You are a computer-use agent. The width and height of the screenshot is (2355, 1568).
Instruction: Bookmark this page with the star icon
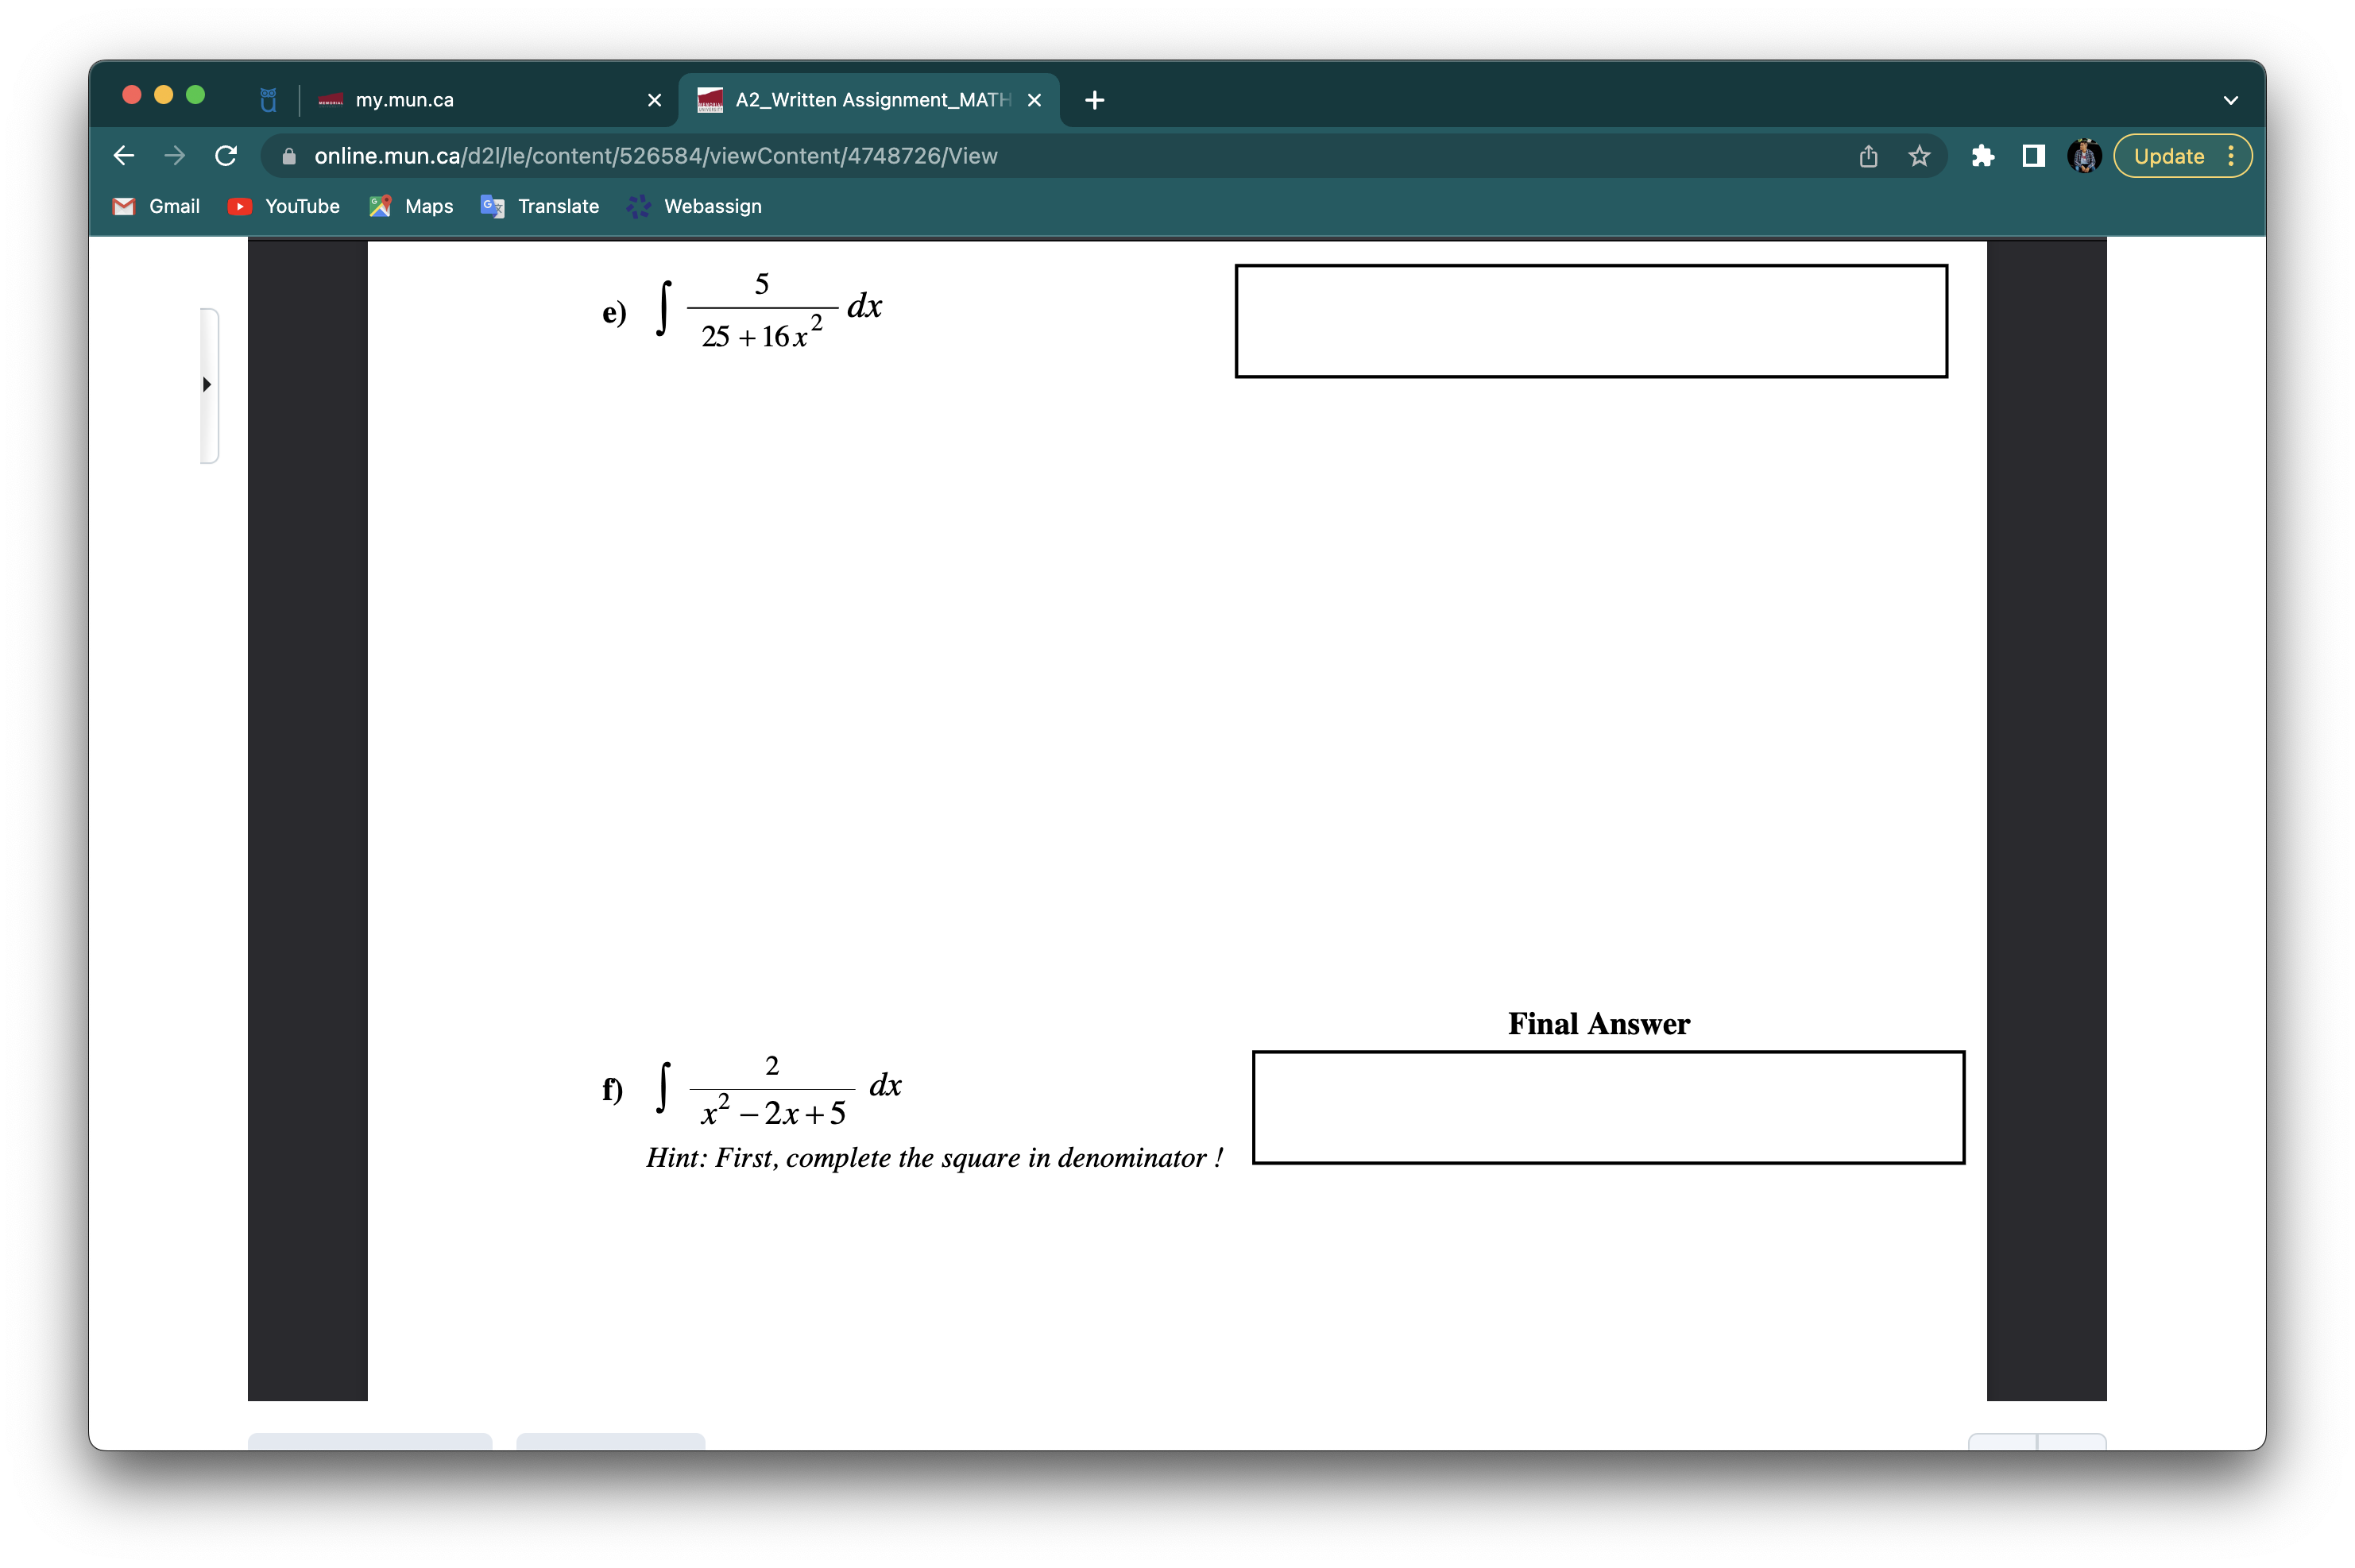1918,156
